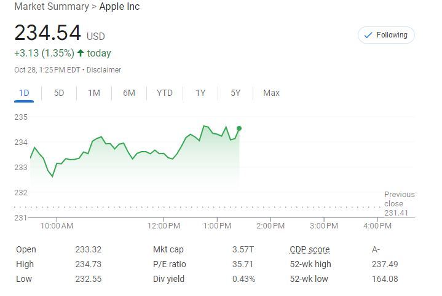This screenshot has height=296, width=442.
Task: Open the Disclaimer link
Action: coord(104,70)
